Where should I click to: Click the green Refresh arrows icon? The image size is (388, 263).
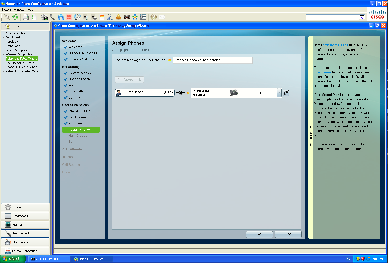click(x=16, y=17)
